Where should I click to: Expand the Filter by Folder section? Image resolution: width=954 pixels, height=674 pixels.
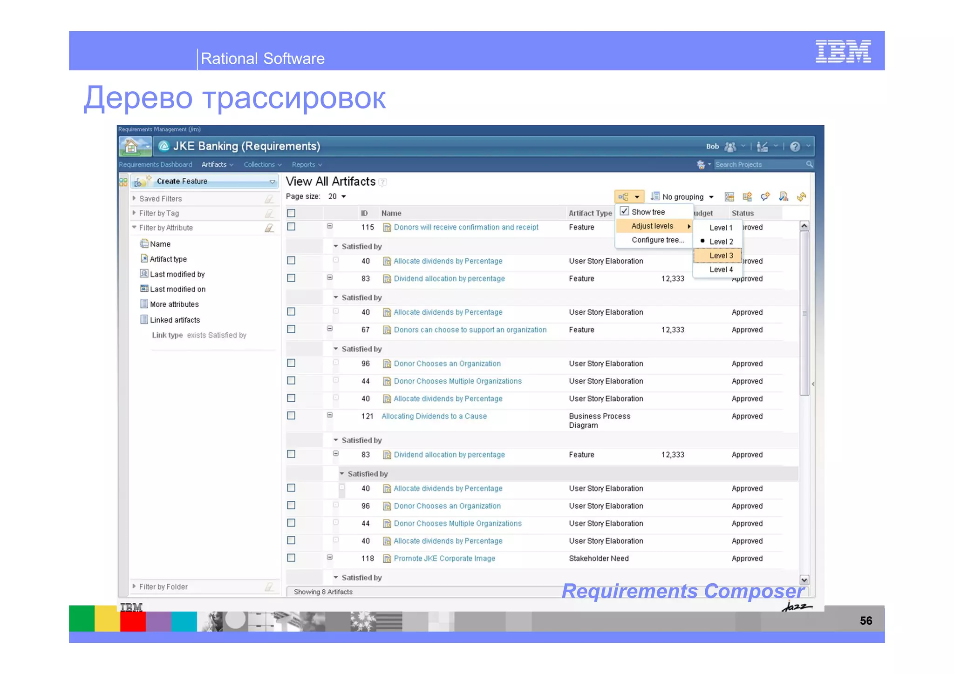click(134, 586)
